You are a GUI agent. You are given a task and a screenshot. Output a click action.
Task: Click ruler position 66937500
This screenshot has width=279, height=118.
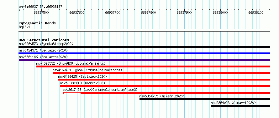point(41,12)
